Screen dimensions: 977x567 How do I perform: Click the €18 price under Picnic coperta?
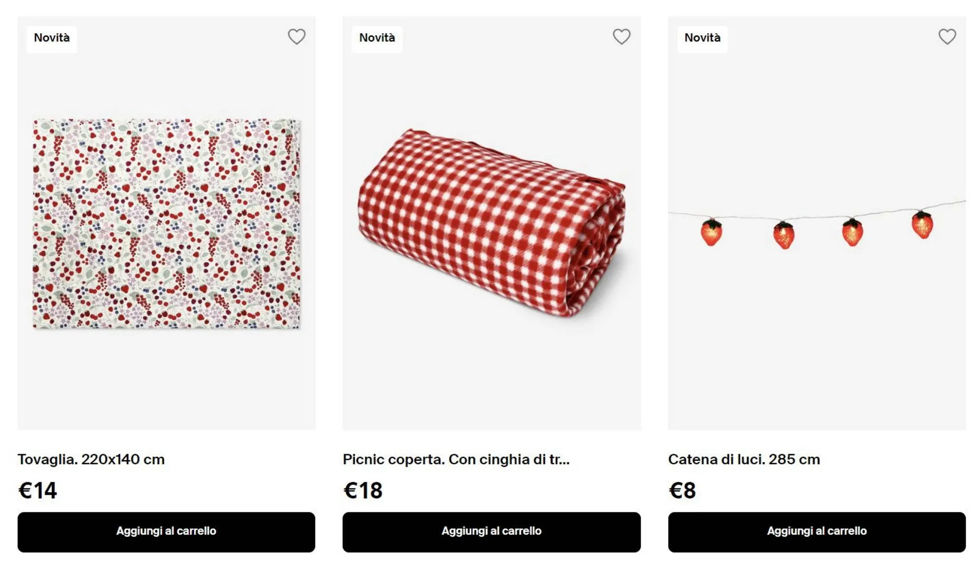(x=363, y=491)
